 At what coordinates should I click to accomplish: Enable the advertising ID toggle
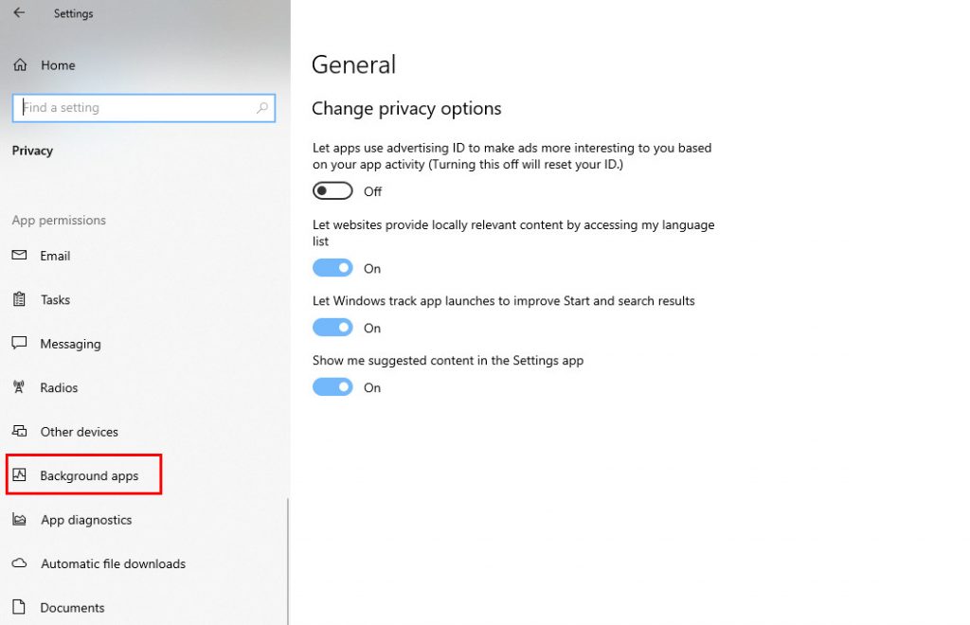332,191
